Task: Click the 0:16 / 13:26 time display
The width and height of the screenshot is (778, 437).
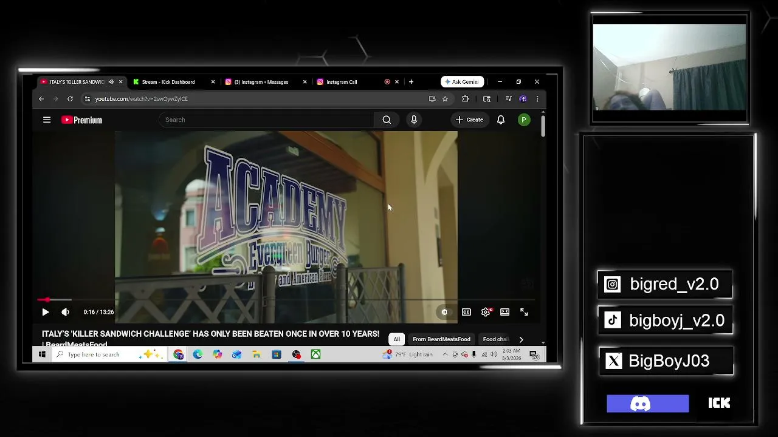Action: coord(98,312)
